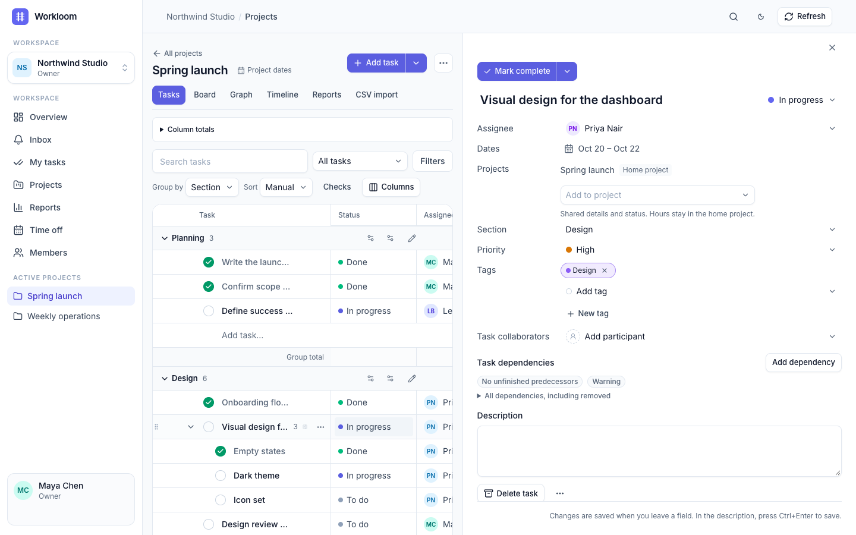Click the Overview grid icon in sidebar
Image resolution: width=856 pixels, height=535 pixels.
pos(18,117)
